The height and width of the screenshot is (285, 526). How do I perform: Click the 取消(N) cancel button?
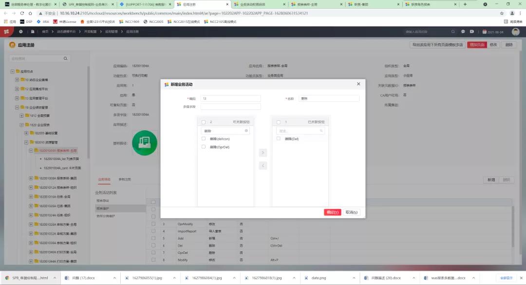pyautogui.click(x=351, y=212)
